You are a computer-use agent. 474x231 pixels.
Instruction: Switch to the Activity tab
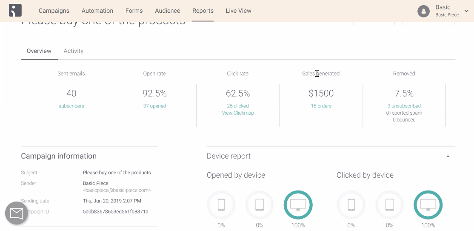(x=73, y=51)
